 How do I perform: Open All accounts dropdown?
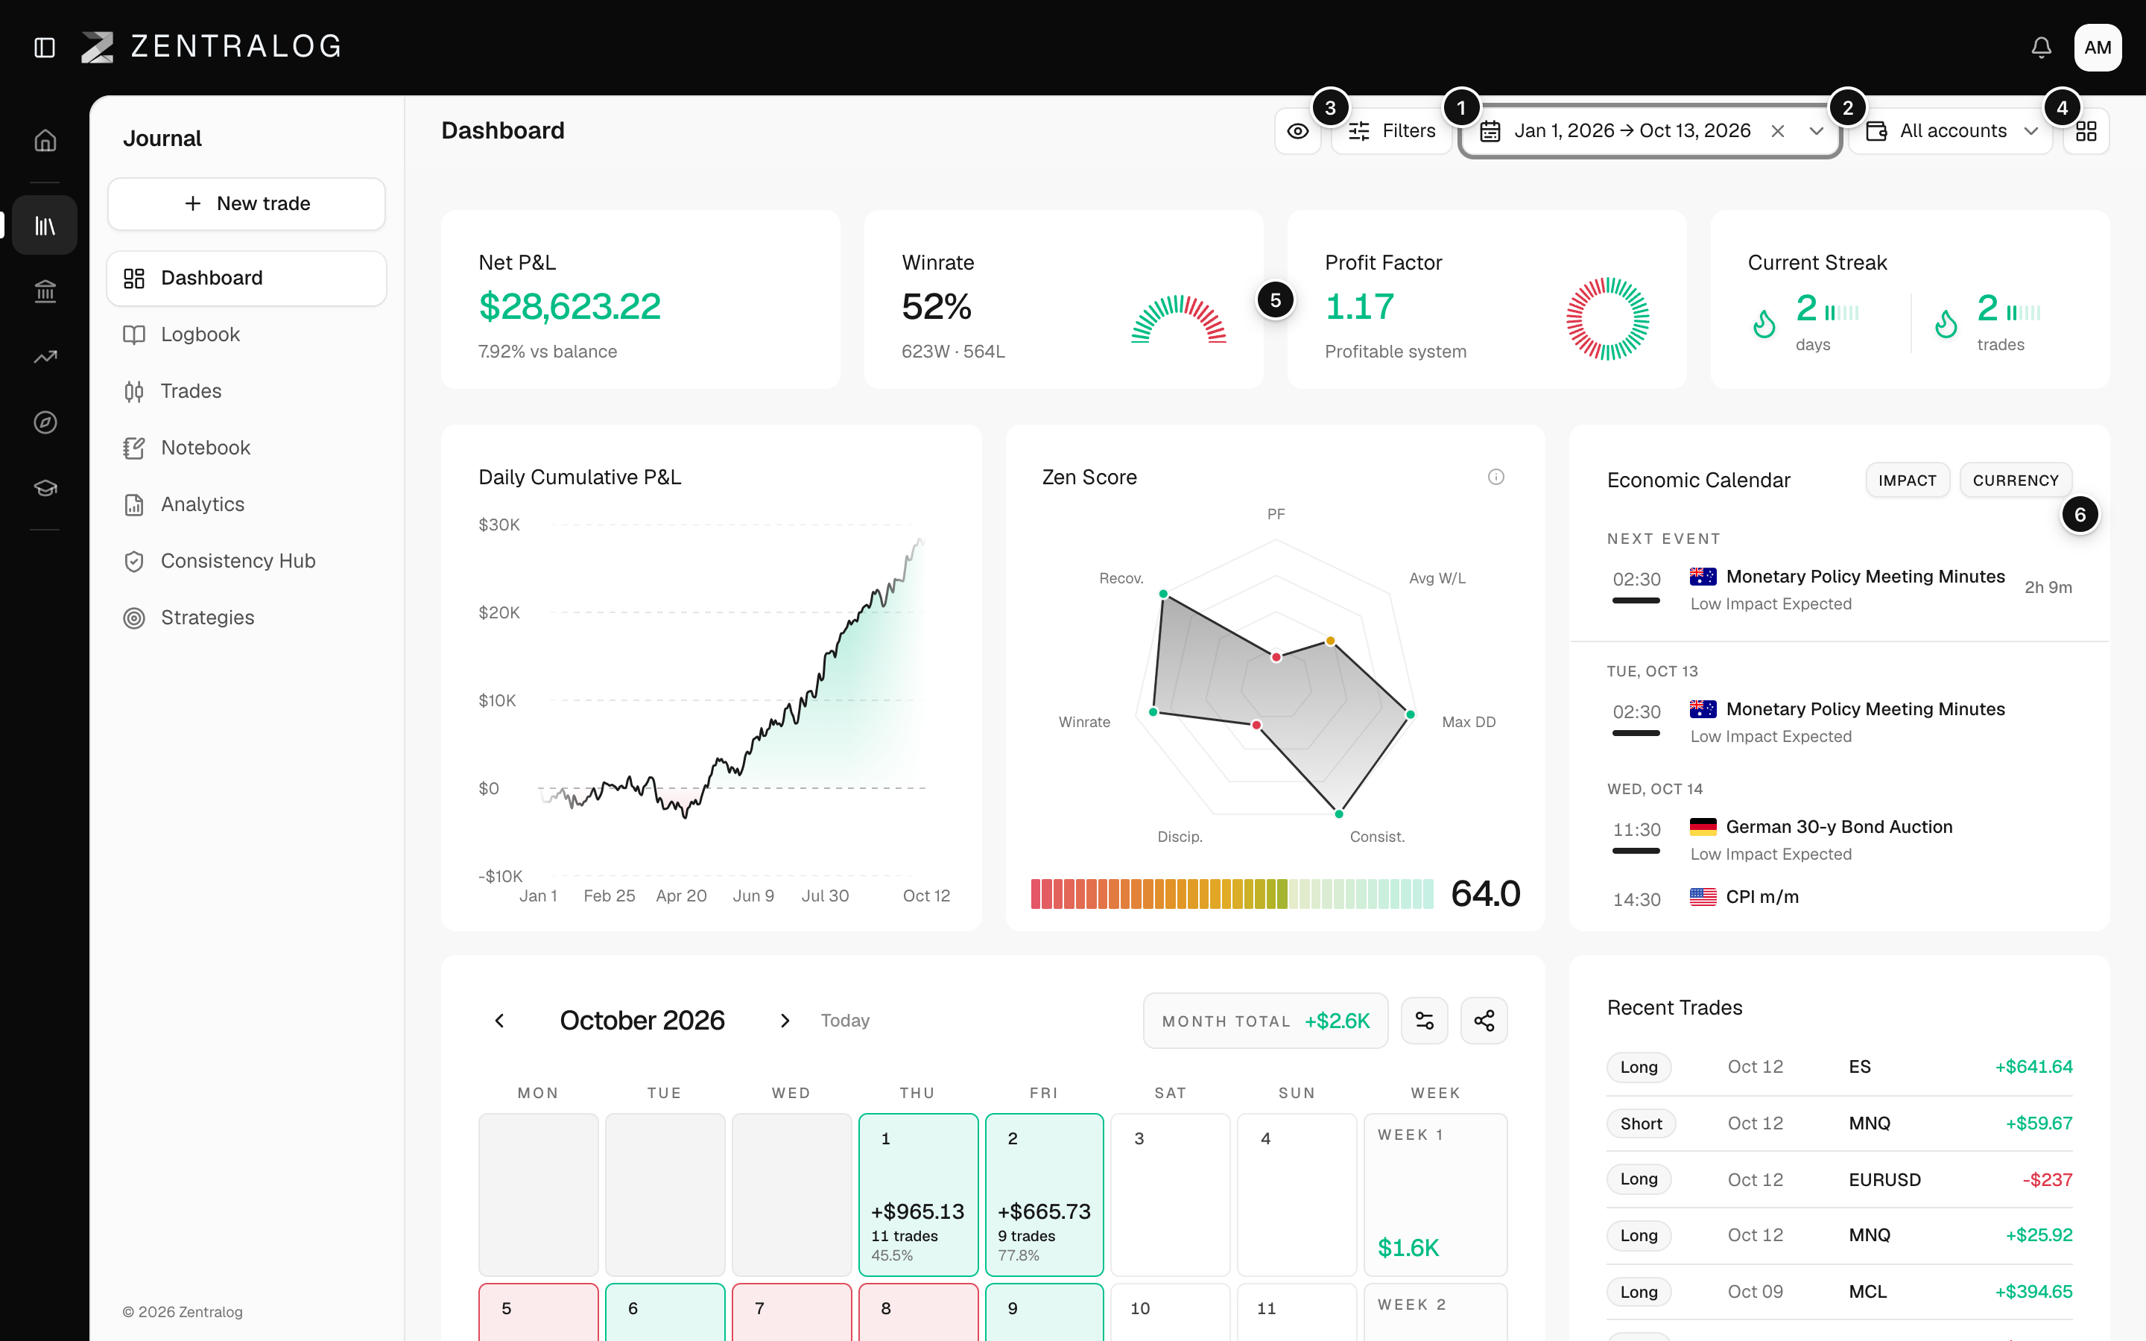(x=1951, y=131)
